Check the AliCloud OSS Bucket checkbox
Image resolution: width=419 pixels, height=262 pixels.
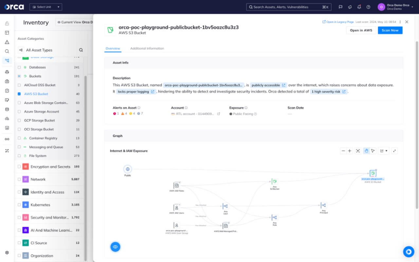pos(19,85)
